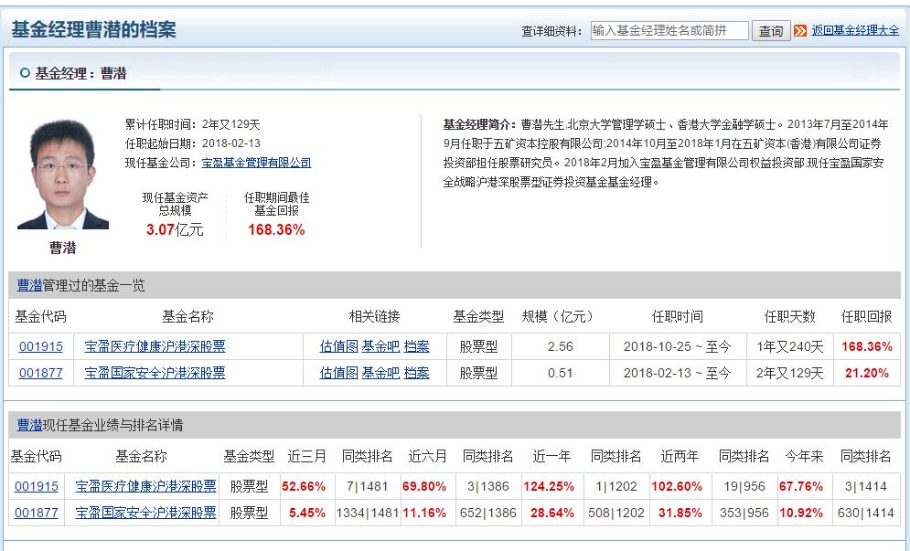Click the 查询 search button

(x=770, y=30)
